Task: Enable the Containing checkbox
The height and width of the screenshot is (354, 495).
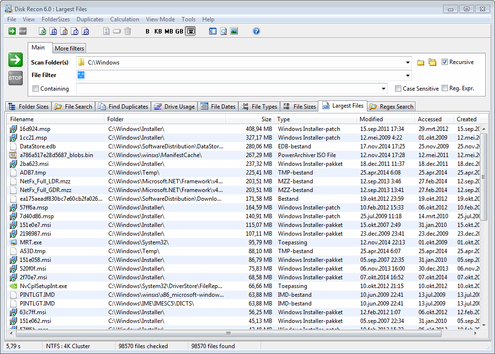Action: [x=36, y=89]
